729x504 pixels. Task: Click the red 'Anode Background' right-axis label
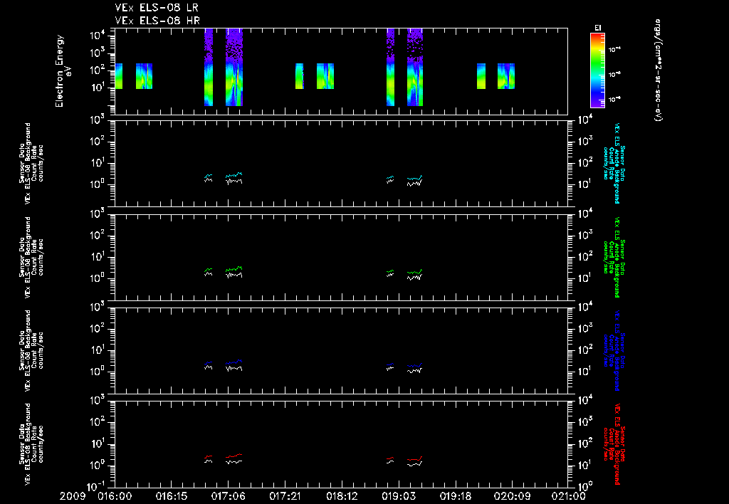point(614,444)
